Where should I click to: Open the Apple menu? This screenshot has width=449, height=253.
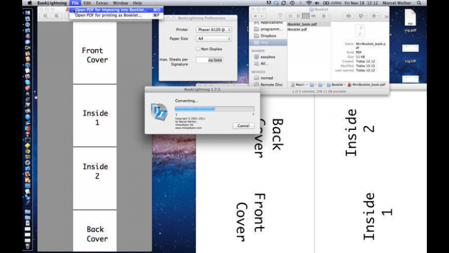tap(30, 3)
